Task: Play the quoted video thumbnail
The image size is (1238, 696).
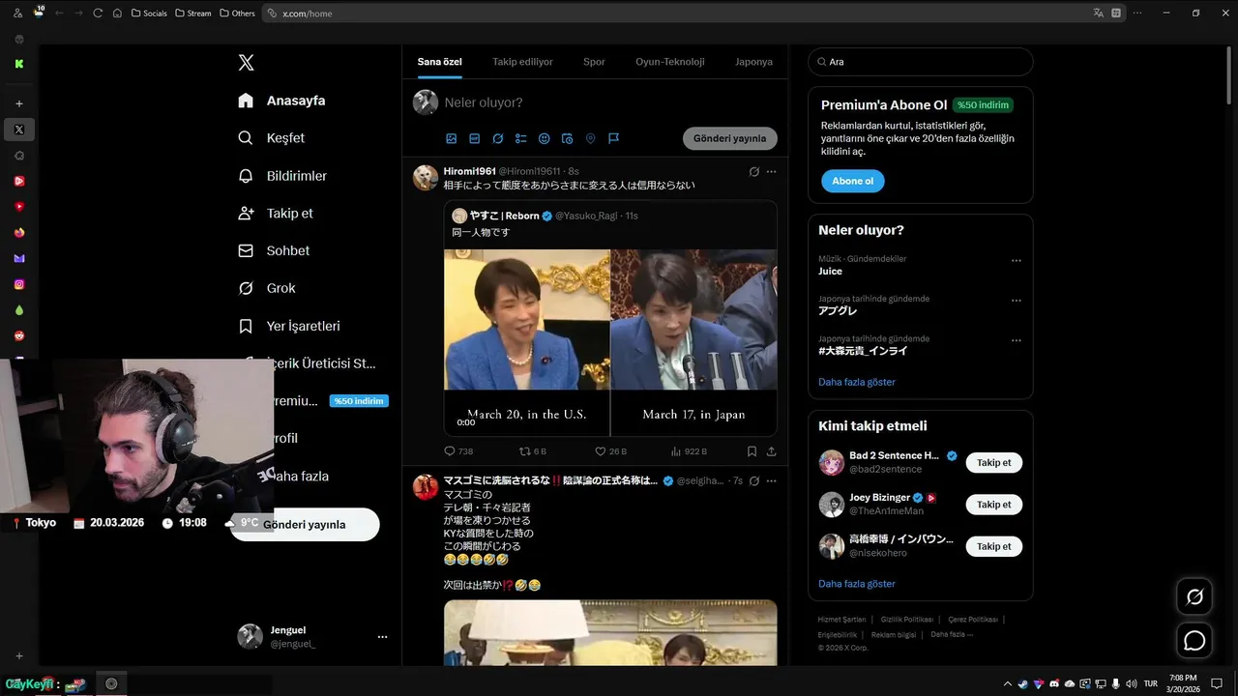Action: click(610, 342)
